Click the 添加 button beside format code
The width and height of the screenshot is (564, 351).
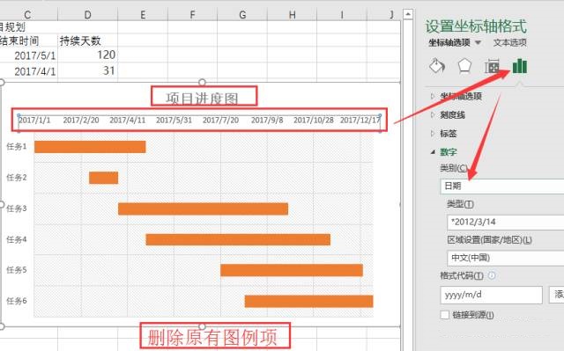click(556, 295)
